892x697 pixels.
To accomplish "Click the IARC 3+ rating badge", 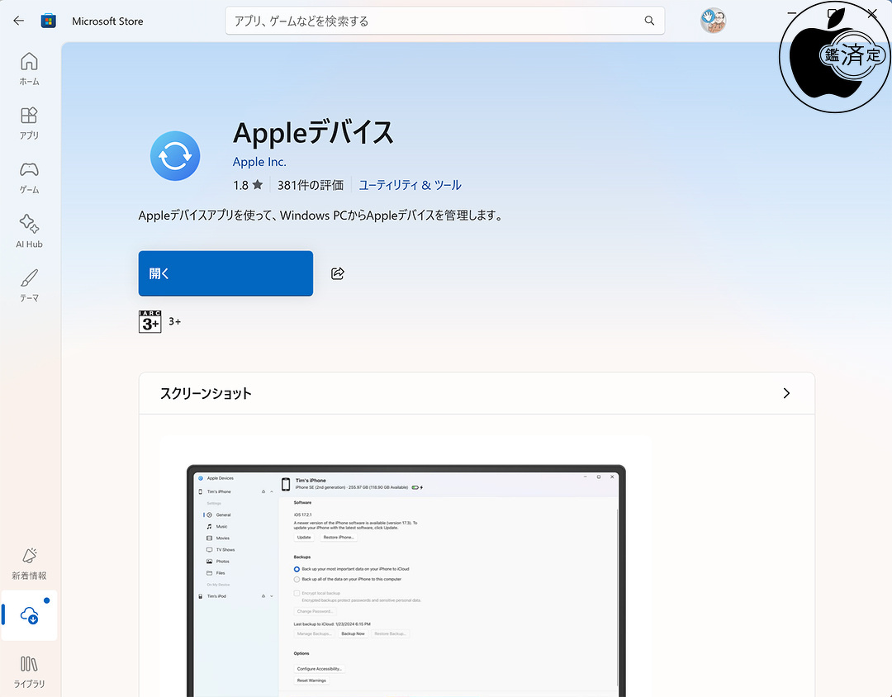I will tap(150, 321).
